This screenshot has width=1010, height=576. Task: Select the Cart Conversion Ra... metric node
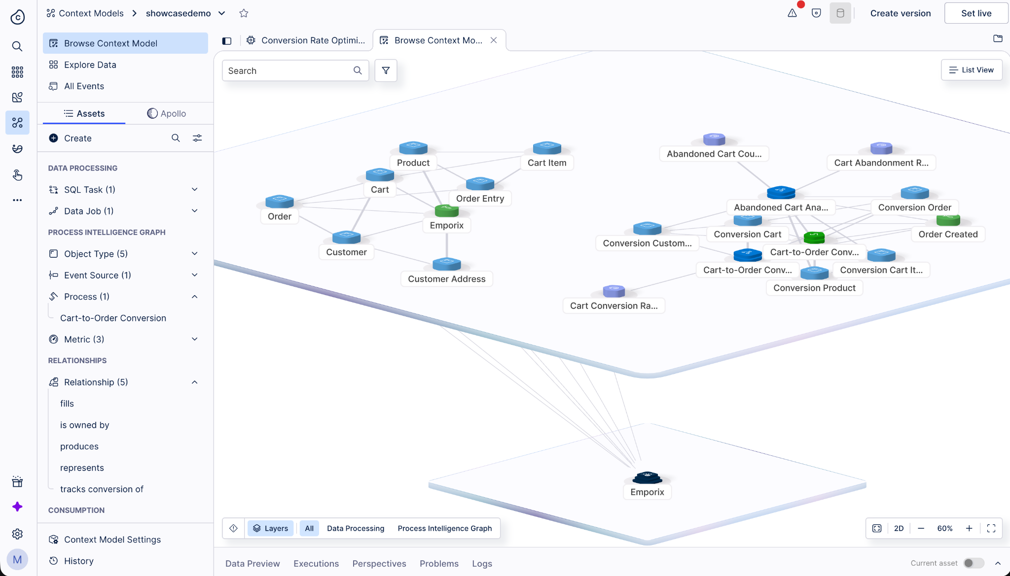click(x=613, y=292)
